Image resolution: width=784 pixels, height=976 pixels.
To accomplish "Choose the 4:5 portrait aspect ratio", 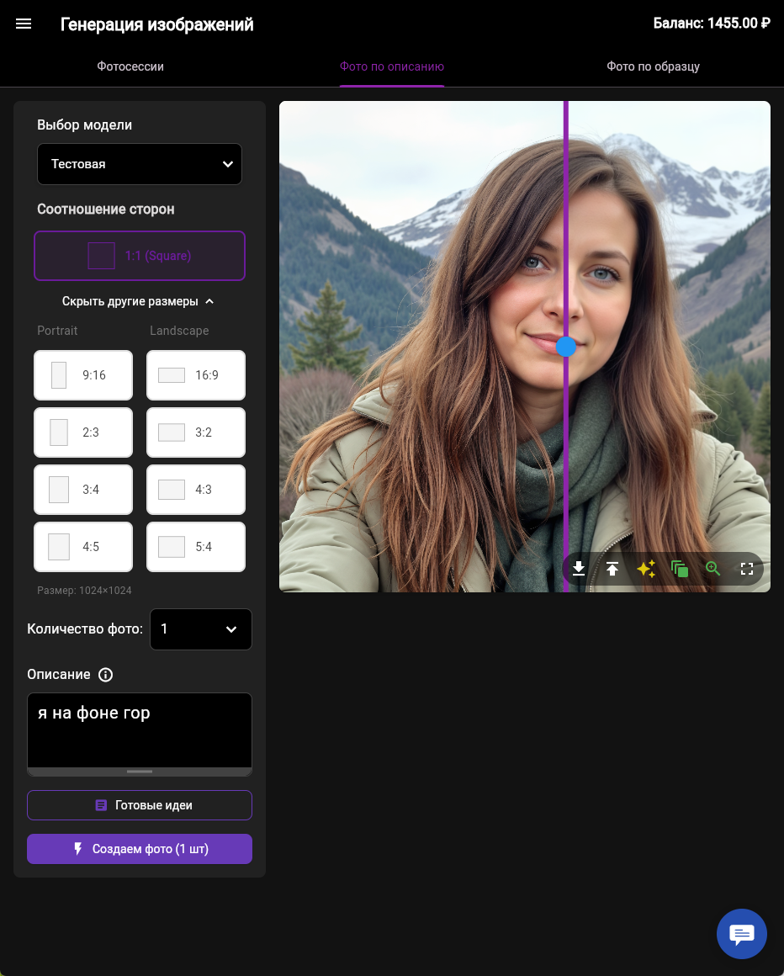I will [x=83, y=547].
